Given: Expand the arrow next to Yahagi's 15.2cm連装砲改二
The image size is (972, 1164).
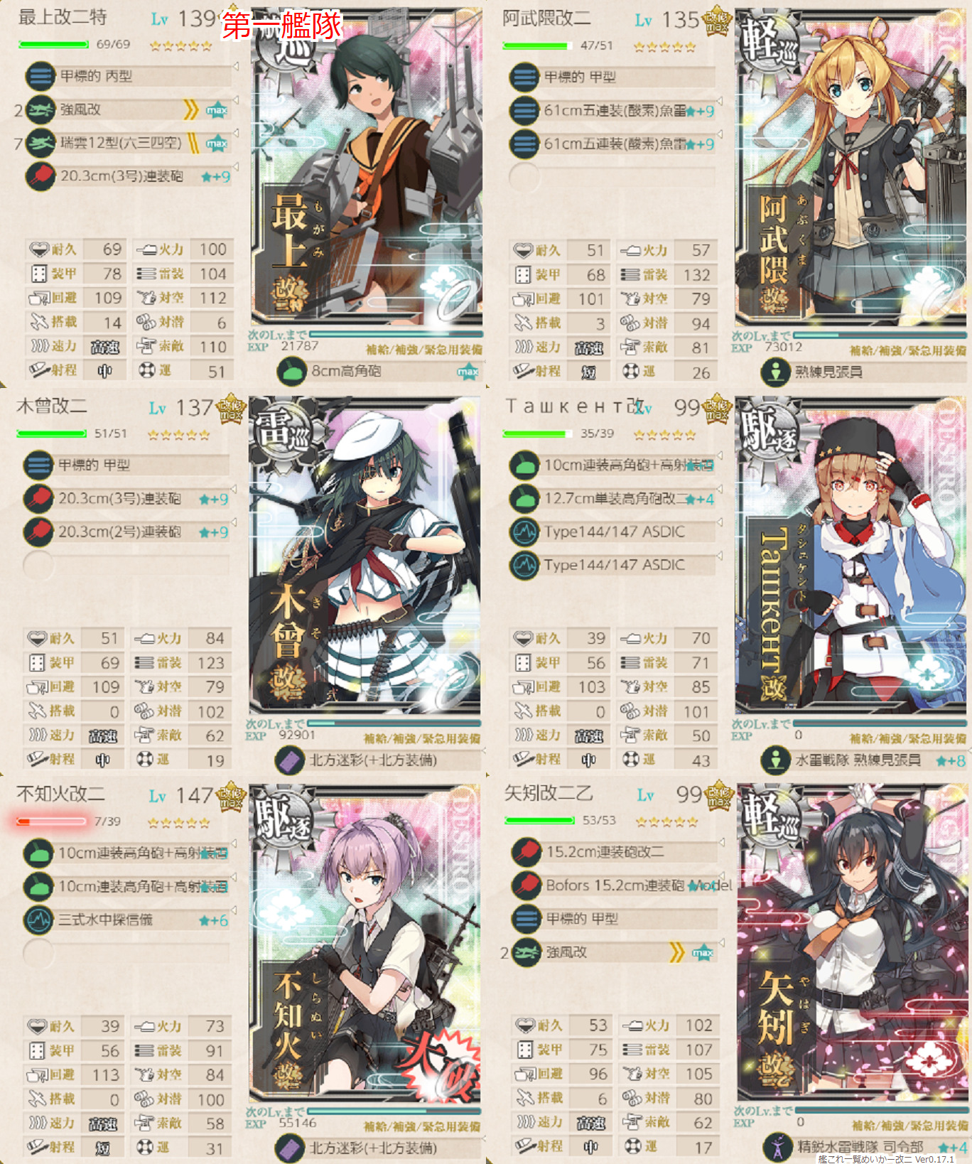Looking at the screenshot, I should pyautogui.click(x=722, y=842).
